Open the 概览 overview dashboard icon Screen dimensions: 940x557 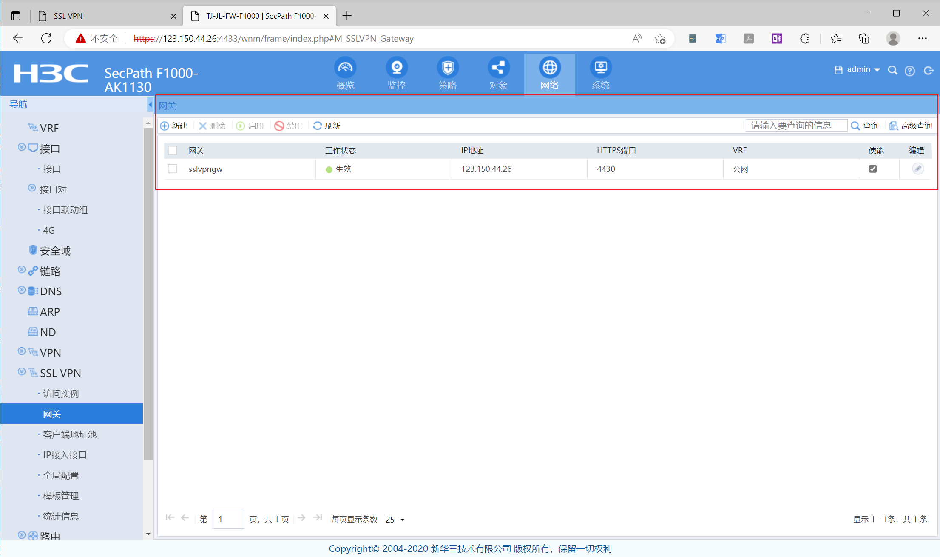(345, 68)
